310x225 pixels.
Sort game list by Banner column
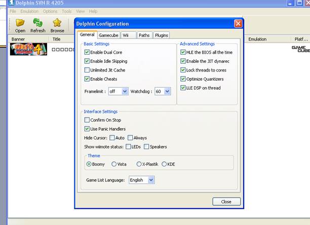coord(28,39)
